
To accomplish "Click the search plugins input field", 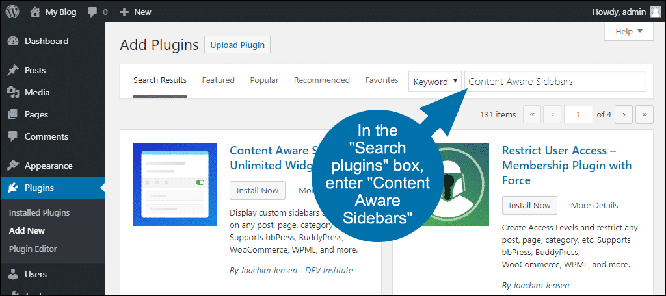I will point(555,81).
